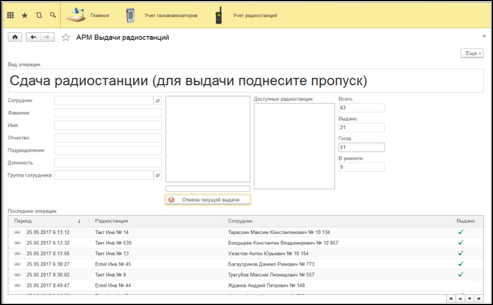Select the row dated 25.05.2017 6:13:56
The width and height of the screenshot is (493, 305).
pos(246,253)
